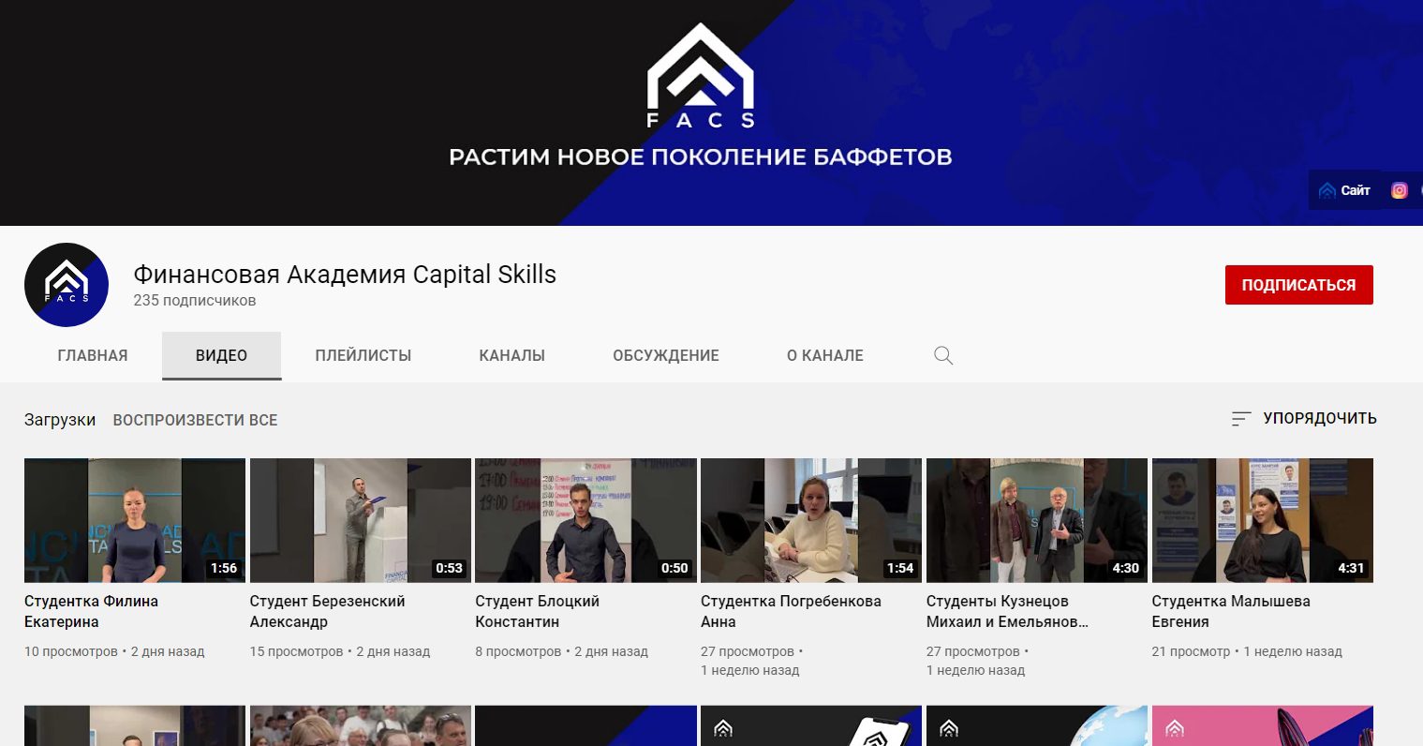Go to the ОБСУЖДЕНИЕ tab

666,356
